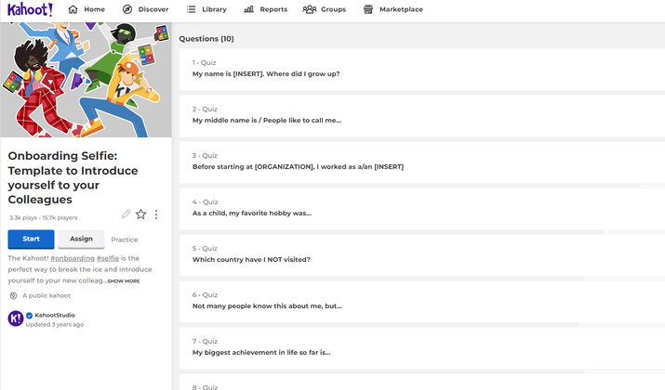This screenshot has height=390, width=665.
Task: Expand question 4 'my favorite hobby was'
Action: point(422,209)
